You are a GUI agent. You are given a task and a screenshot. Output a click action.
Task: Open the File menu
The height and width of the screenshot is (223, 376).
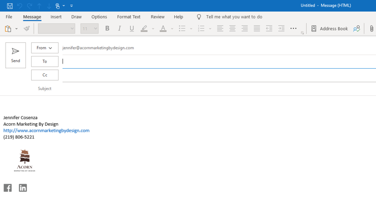(x=9, y=17)
